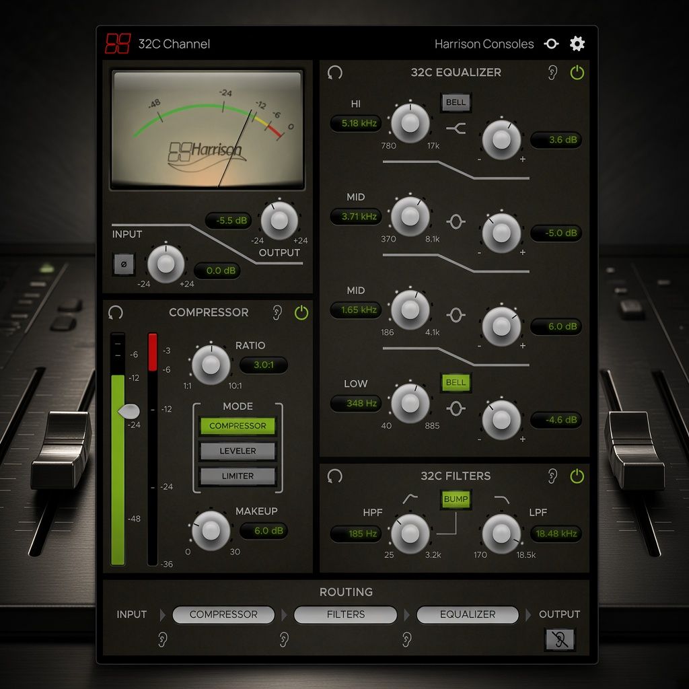Screen dimensions: 689x689
Task: Solo-listen the Compressor section
Action: (x=277, y=312)
